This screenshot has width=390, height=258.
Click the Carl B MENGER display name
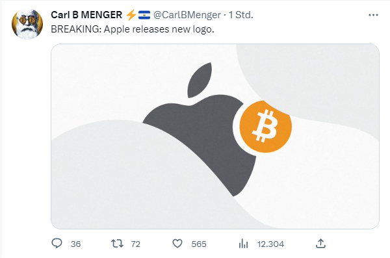click(x=86, y=15)
